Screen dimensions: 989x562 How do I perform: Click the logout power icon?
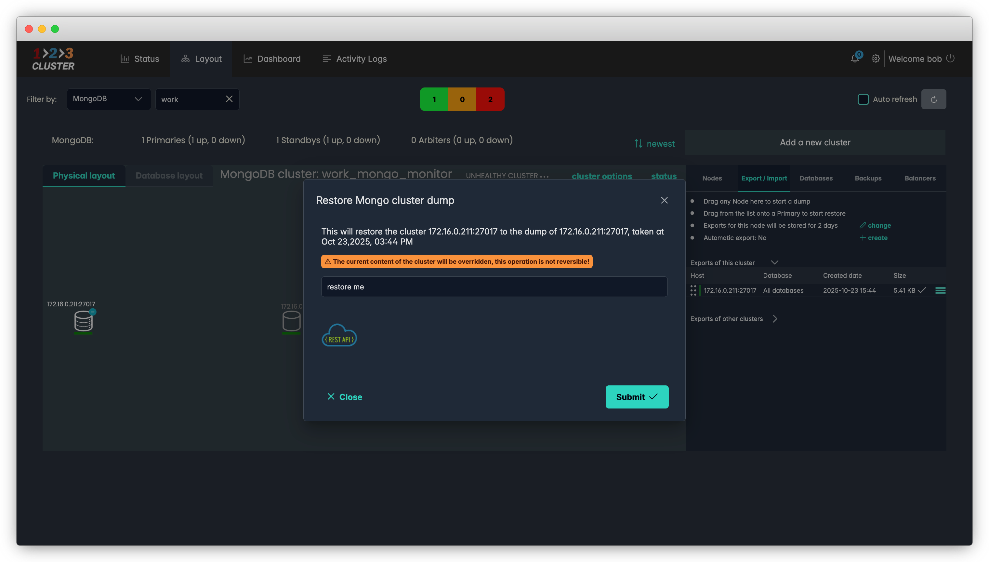click(950, 59)
